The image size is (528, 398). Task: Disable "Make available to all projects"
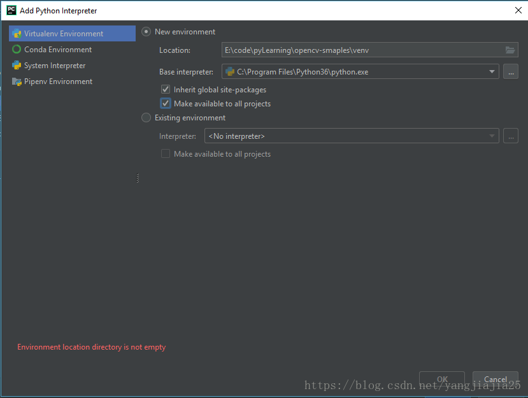tap(165, 103)
